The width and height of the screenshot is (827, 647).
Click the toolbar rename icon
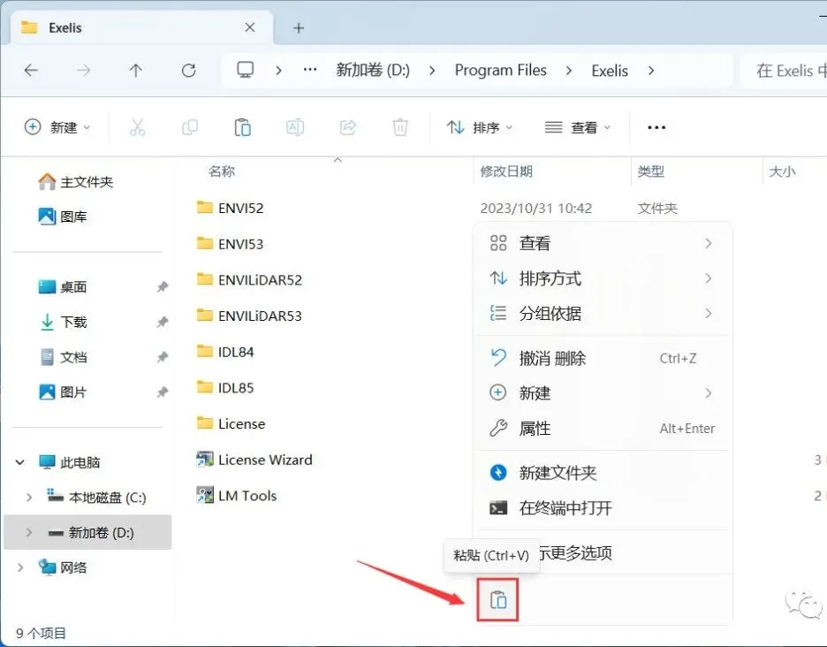(x=295, y=127)
